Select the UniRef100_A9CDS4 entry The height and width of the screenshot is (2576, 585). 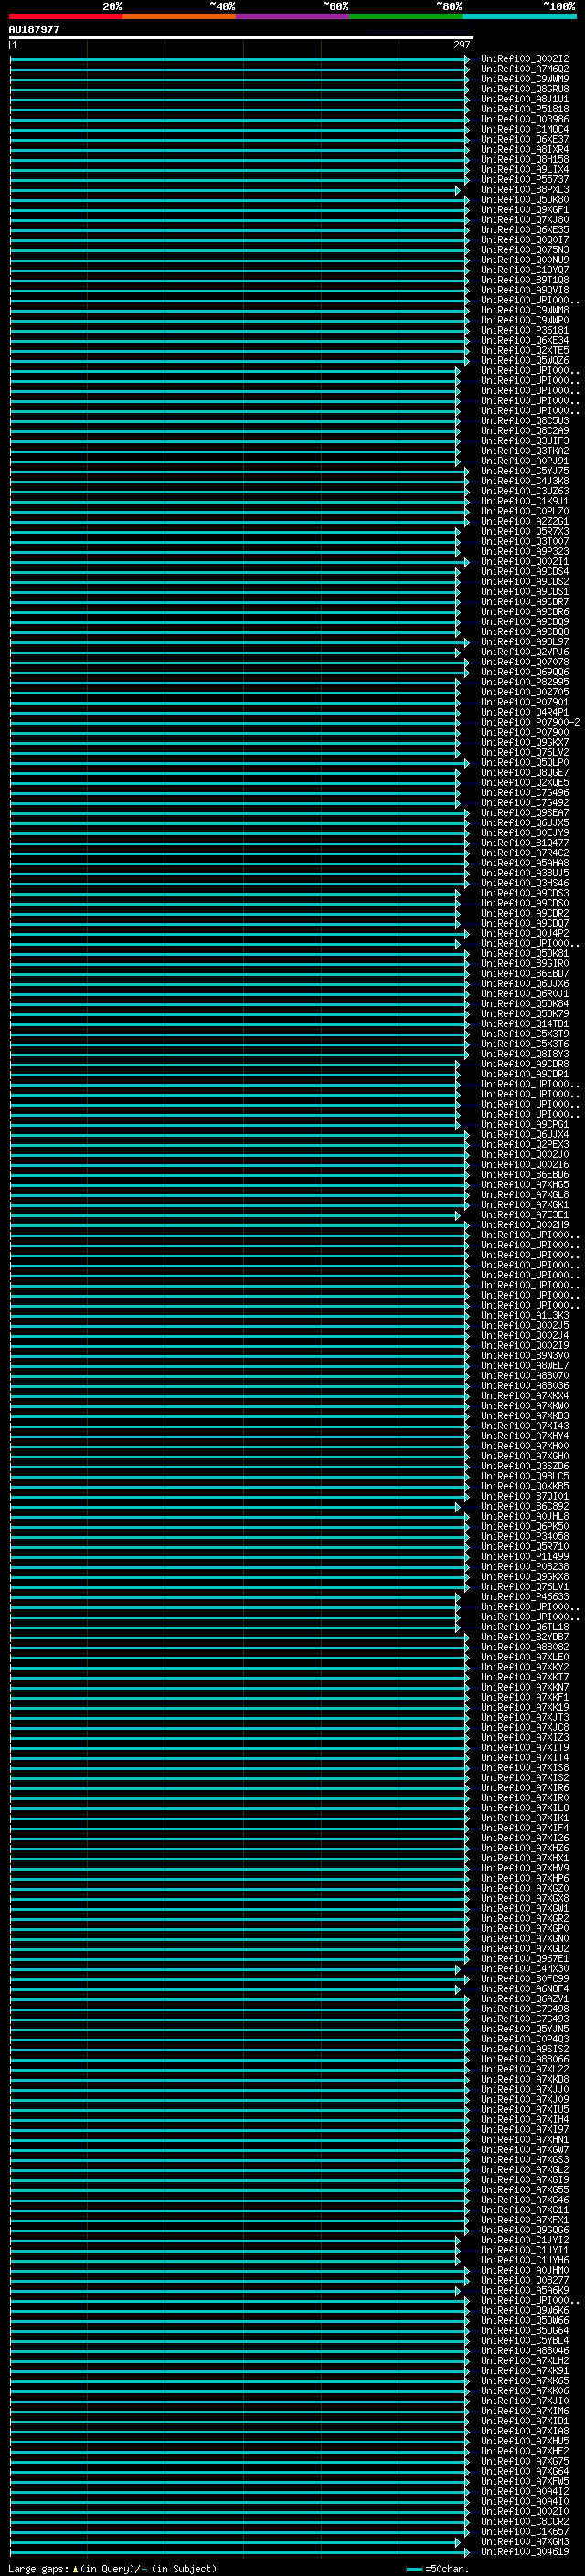pyautogui.click(x=524, y=571)
